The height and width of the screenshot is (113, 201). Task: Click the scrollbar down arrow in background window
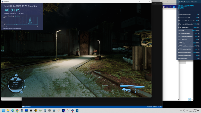point(178,99)
